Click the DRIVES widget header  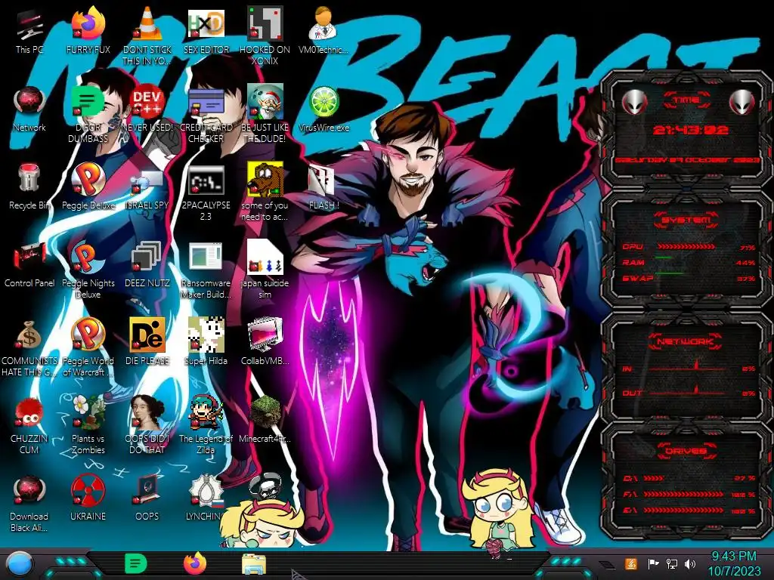(686, 451)
